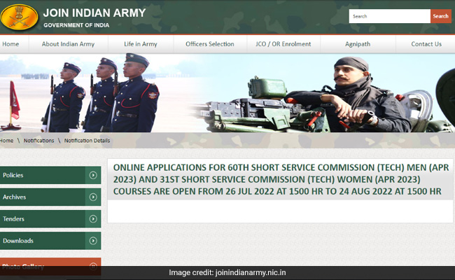Click the arrow icon beside Archives
The height and width of the screenshot is (280, 455).
93,197
